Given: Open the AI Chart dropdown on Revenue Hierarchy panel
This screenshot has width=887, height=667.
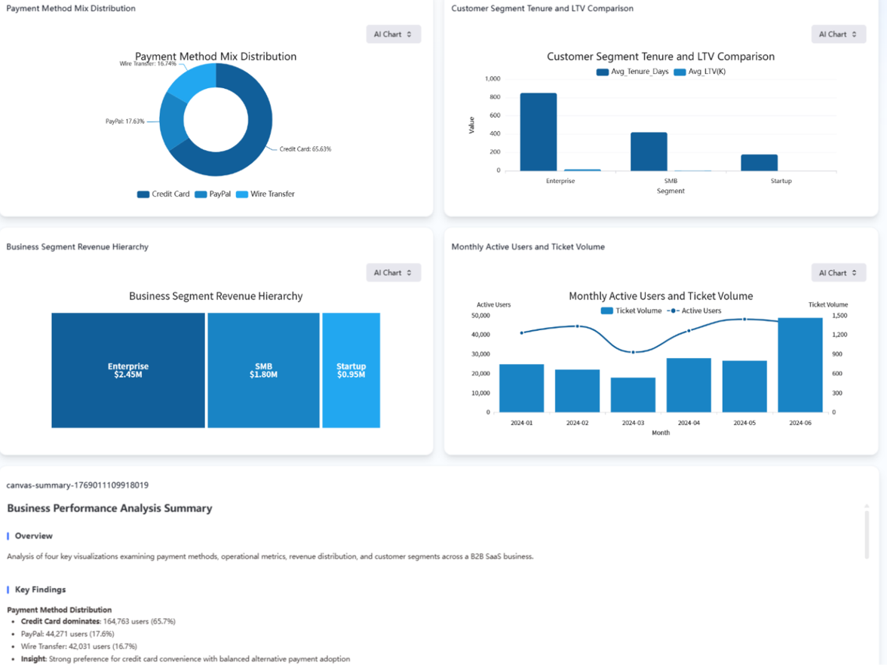Looking at the screenshot, I should pos(392,272).
